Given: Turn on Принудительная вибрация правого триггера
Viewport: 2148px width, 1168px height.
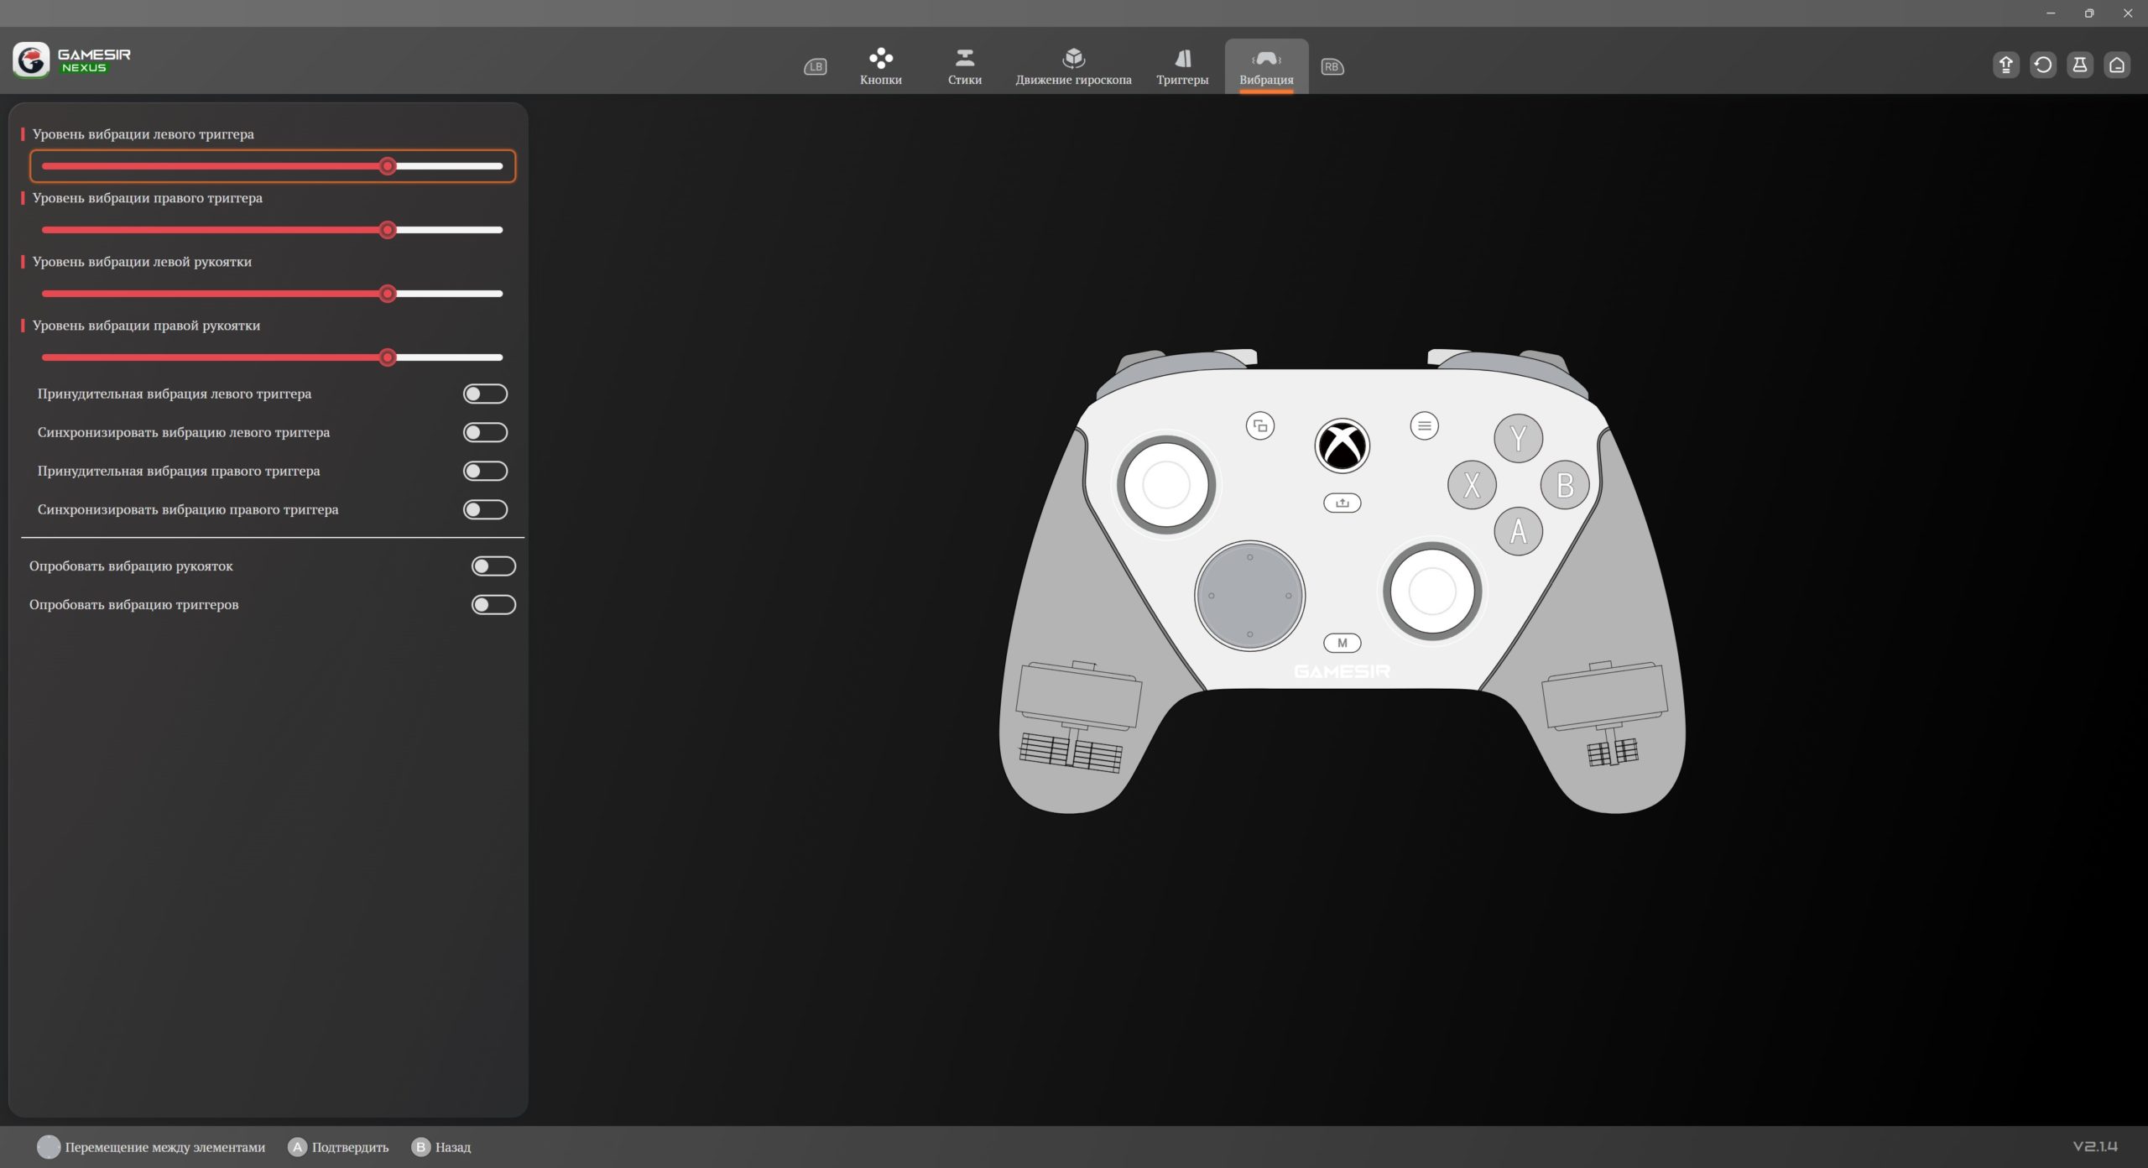Looking at the screenshot, I should point(485,471).
